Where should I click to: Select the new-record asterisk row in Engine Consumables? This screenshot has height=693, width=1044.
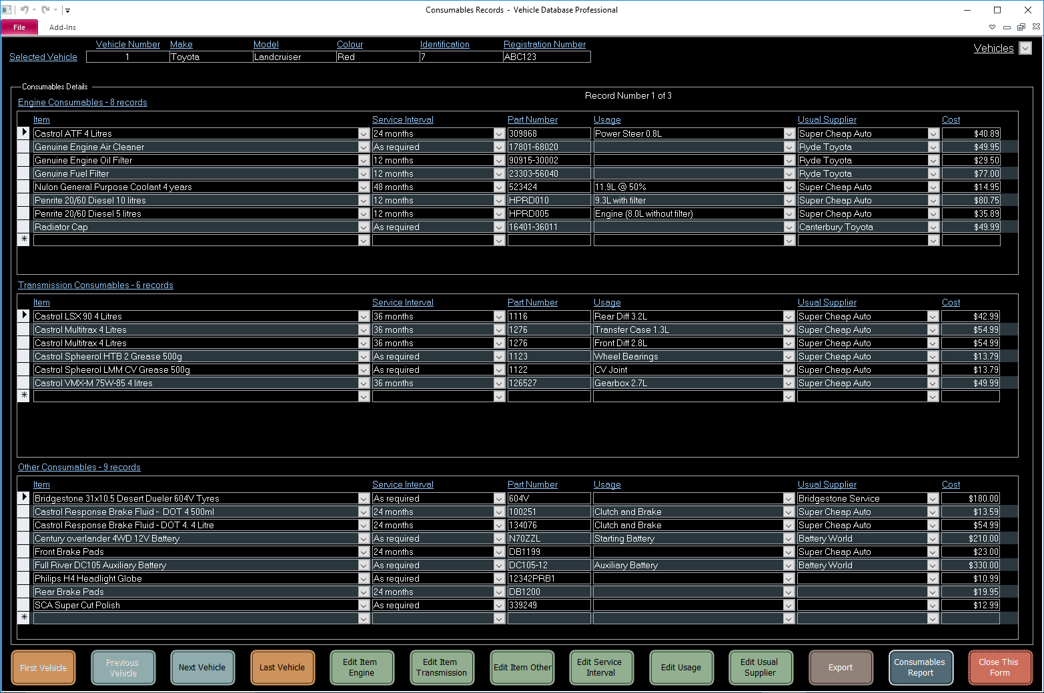pos(24,239)
